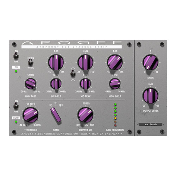Click the Lo Shelf gain knob

tap(56, 62)
